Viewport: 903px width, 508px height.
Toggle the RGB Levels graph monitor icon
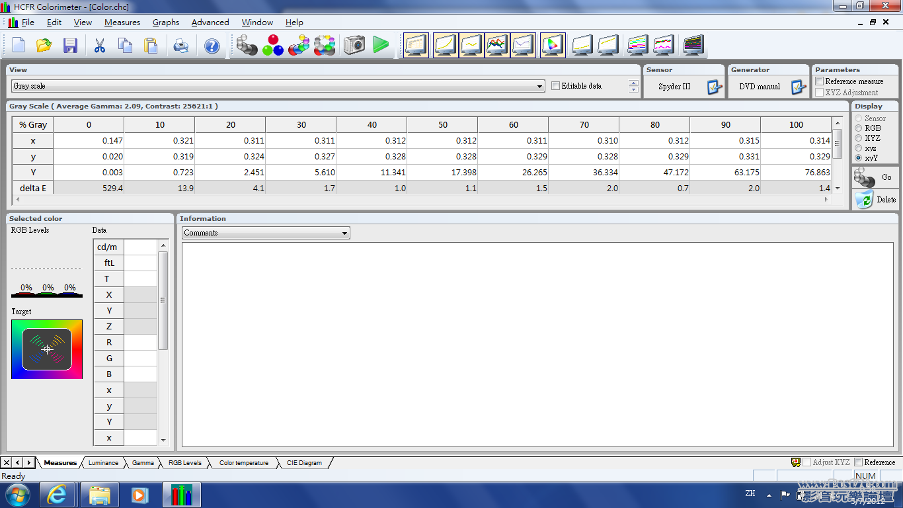click(x=497, y=46)
